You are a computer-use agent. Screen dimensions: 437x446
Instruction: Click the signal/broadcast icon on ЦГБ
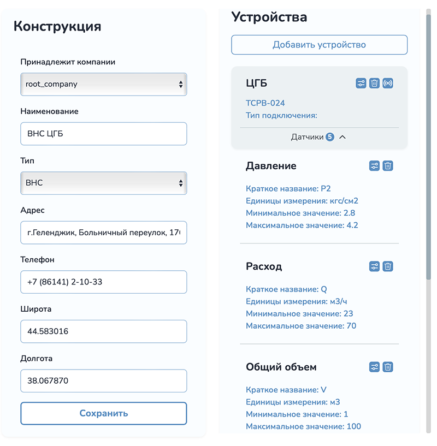coord(389,83)
